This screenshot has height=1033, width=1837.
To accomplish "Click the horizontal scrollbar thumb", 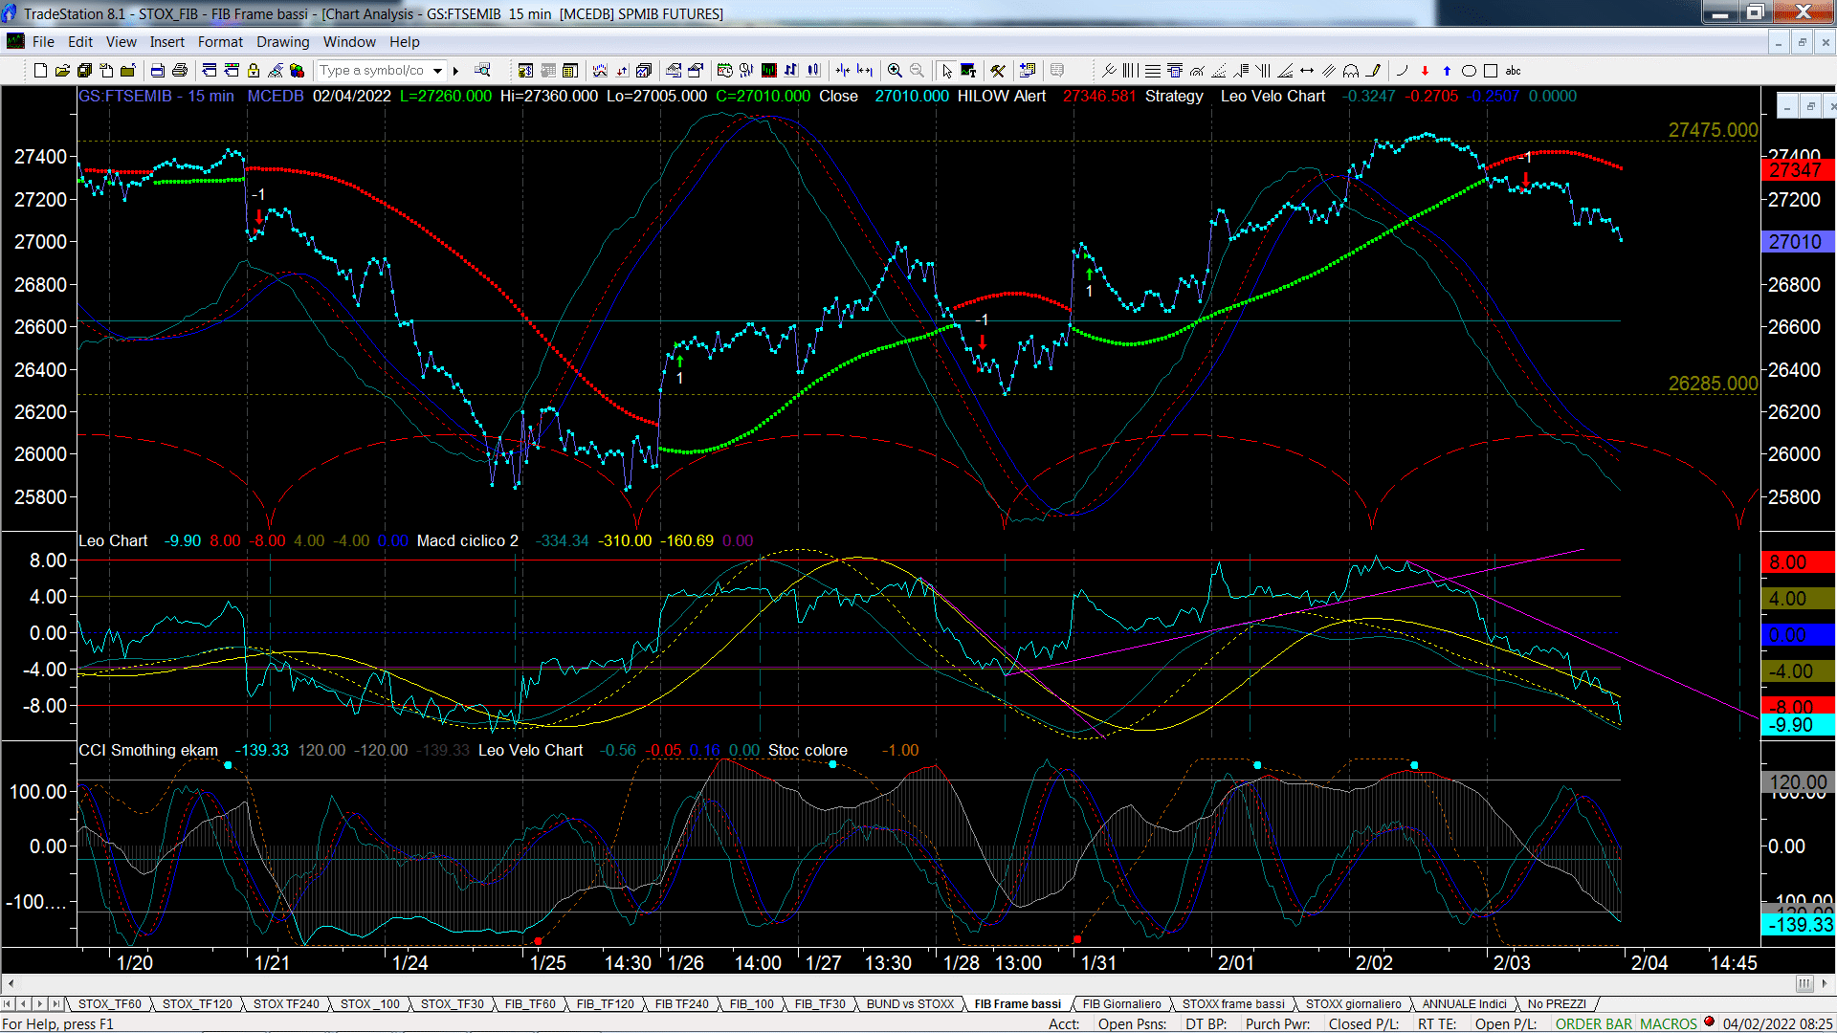I will click(x=1804, y=983).
